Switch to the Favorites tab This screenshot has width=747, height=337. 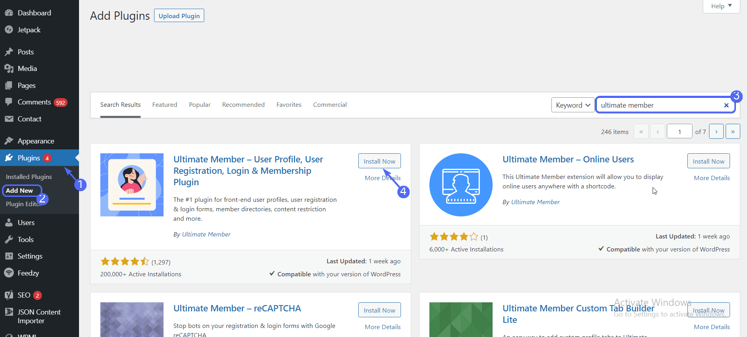coord(289,105)
